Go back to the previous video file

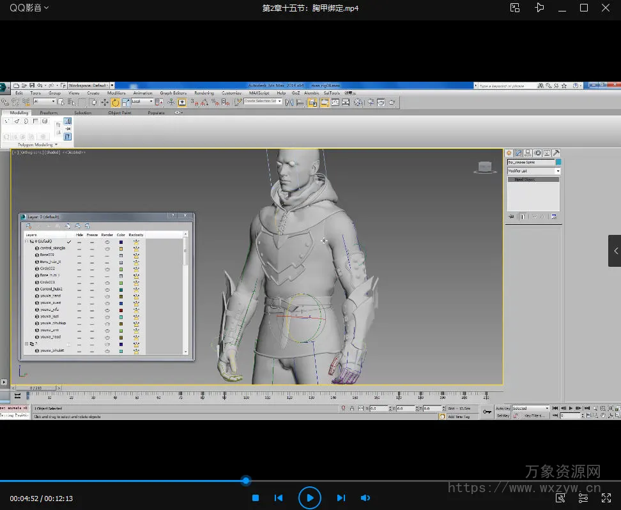tap(279, 498)
